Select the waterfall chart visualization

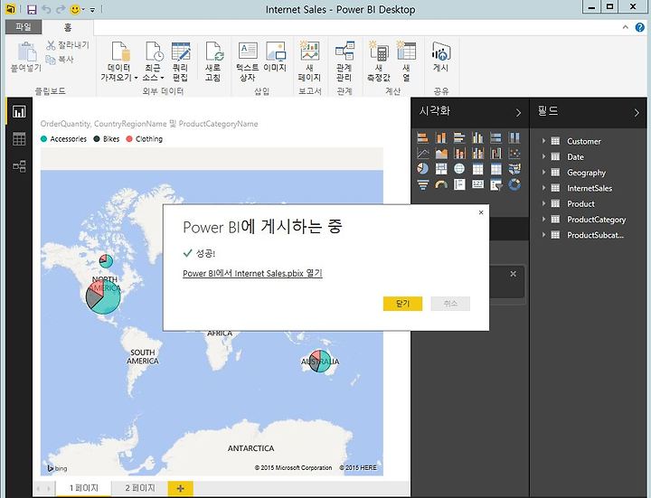(495, 153)
